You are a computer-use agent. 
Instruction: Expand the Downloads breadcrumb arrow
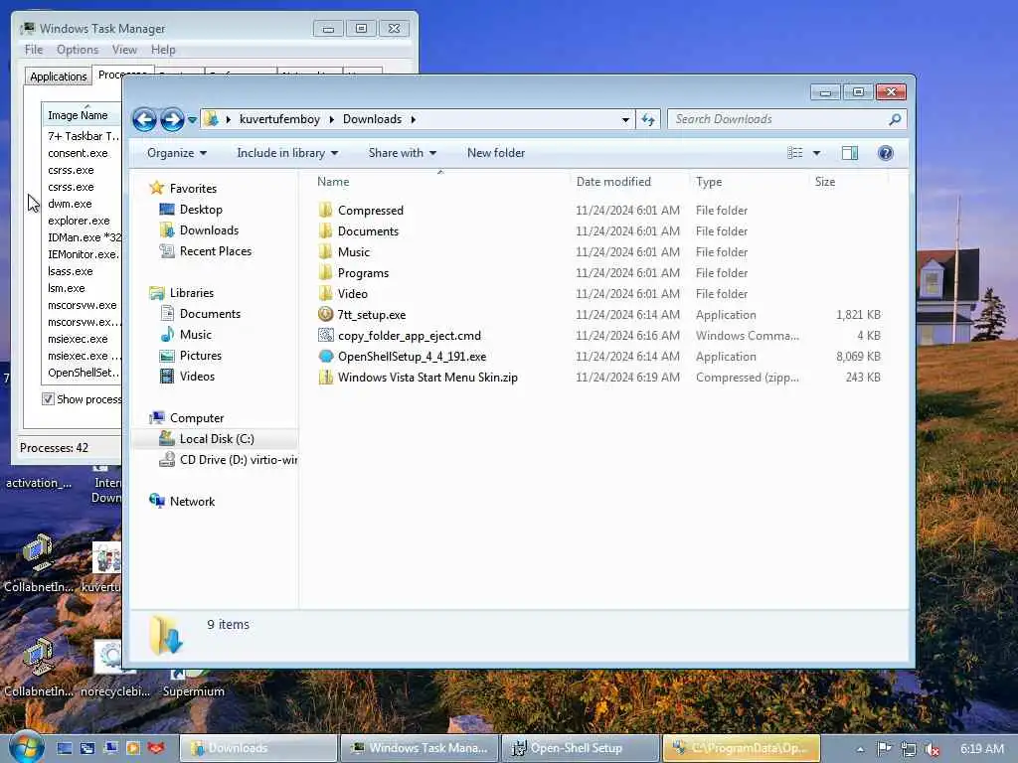(x=413, y=119)
